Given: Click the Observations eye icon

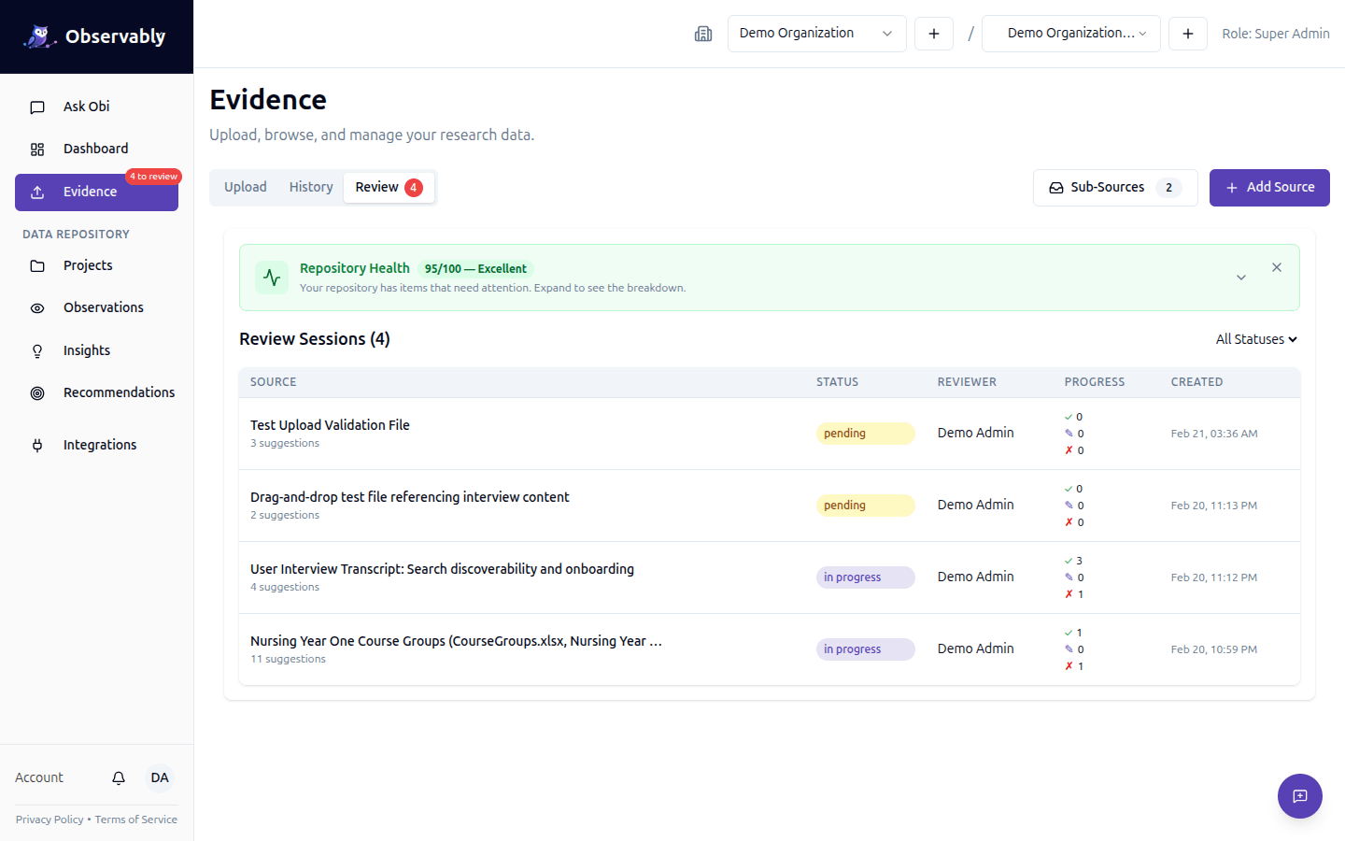Looking at the screenshot, I should pos(36,306).
